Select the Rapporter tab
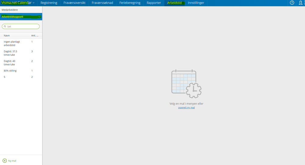The width and height of the screenshot is (305, 165). point(154,3)
